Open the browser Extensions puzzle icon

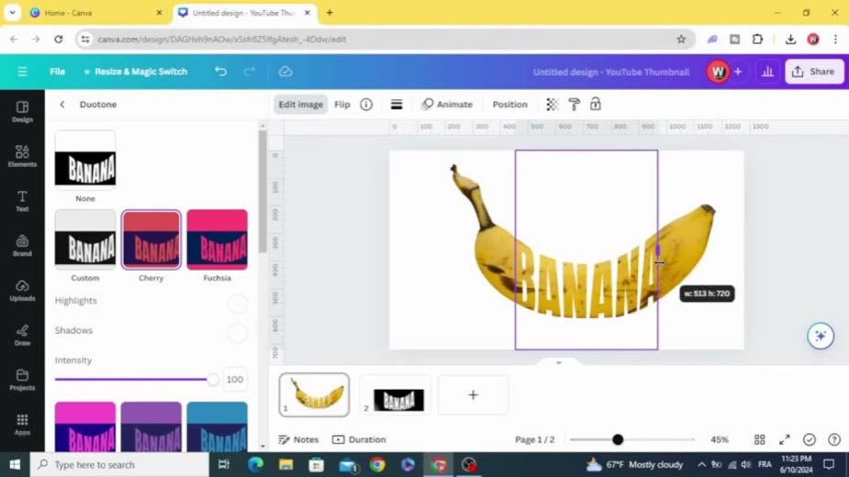pos(757,39)
